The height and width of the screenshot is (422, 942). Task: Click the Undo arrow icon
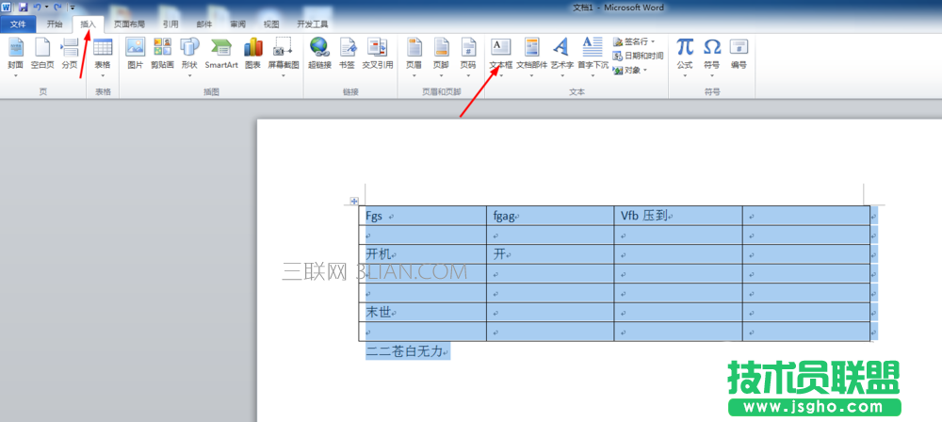pyautogui.click(x=38, y=8)
